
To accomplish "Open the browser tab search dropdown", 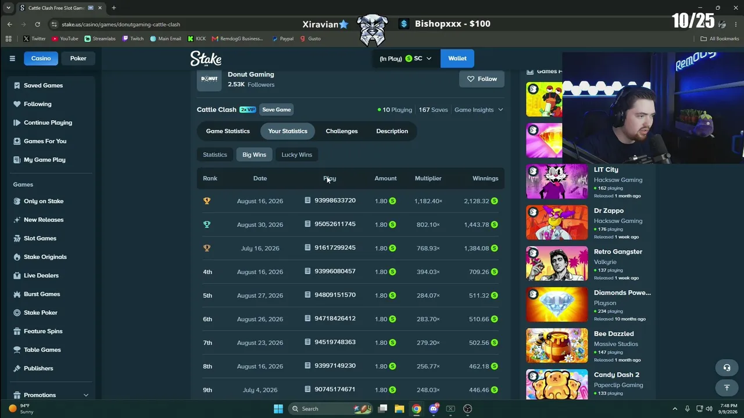I will (8, 8).
